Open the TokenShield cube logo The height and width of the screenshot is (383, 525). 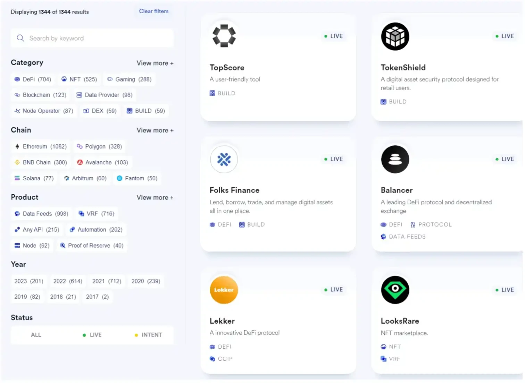(x=395, y=36)
